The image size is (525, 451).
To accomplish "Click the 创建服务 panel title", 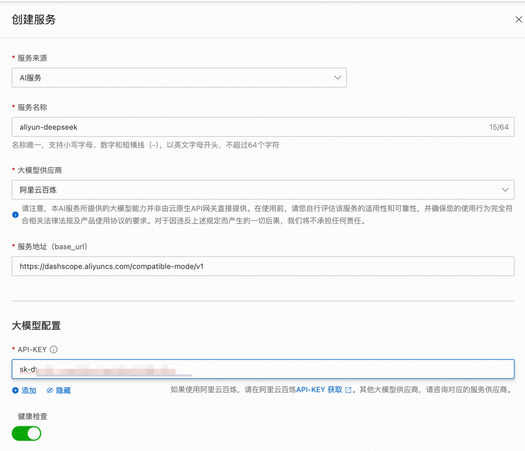I will pos(34,20).
